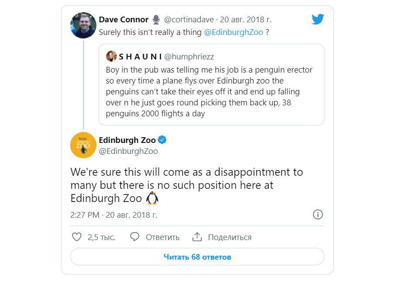Click the "Ответить" reply label

click(x=163, y=237)
